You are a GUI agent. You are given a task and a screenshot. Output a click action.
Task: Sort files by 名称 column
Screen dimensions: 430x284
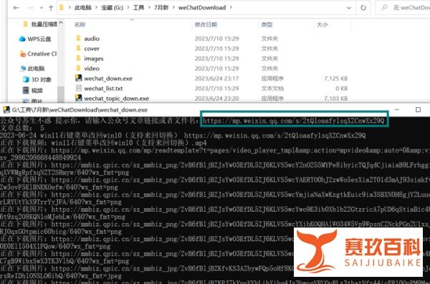point(80,24)
